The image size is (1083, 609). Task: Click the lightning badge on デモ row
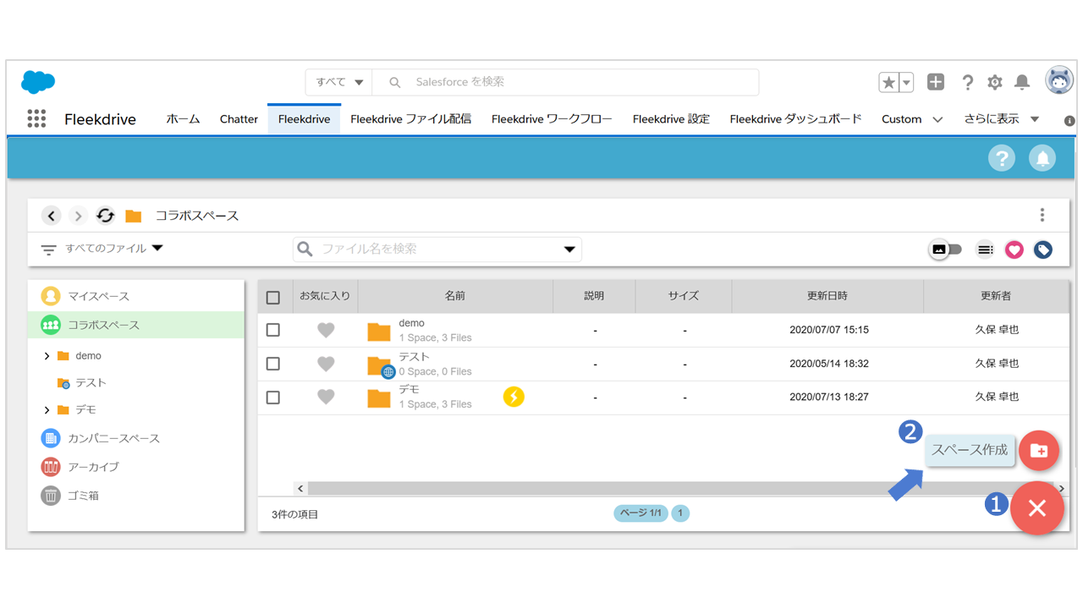pyautogui.click(x=514, y=397)
